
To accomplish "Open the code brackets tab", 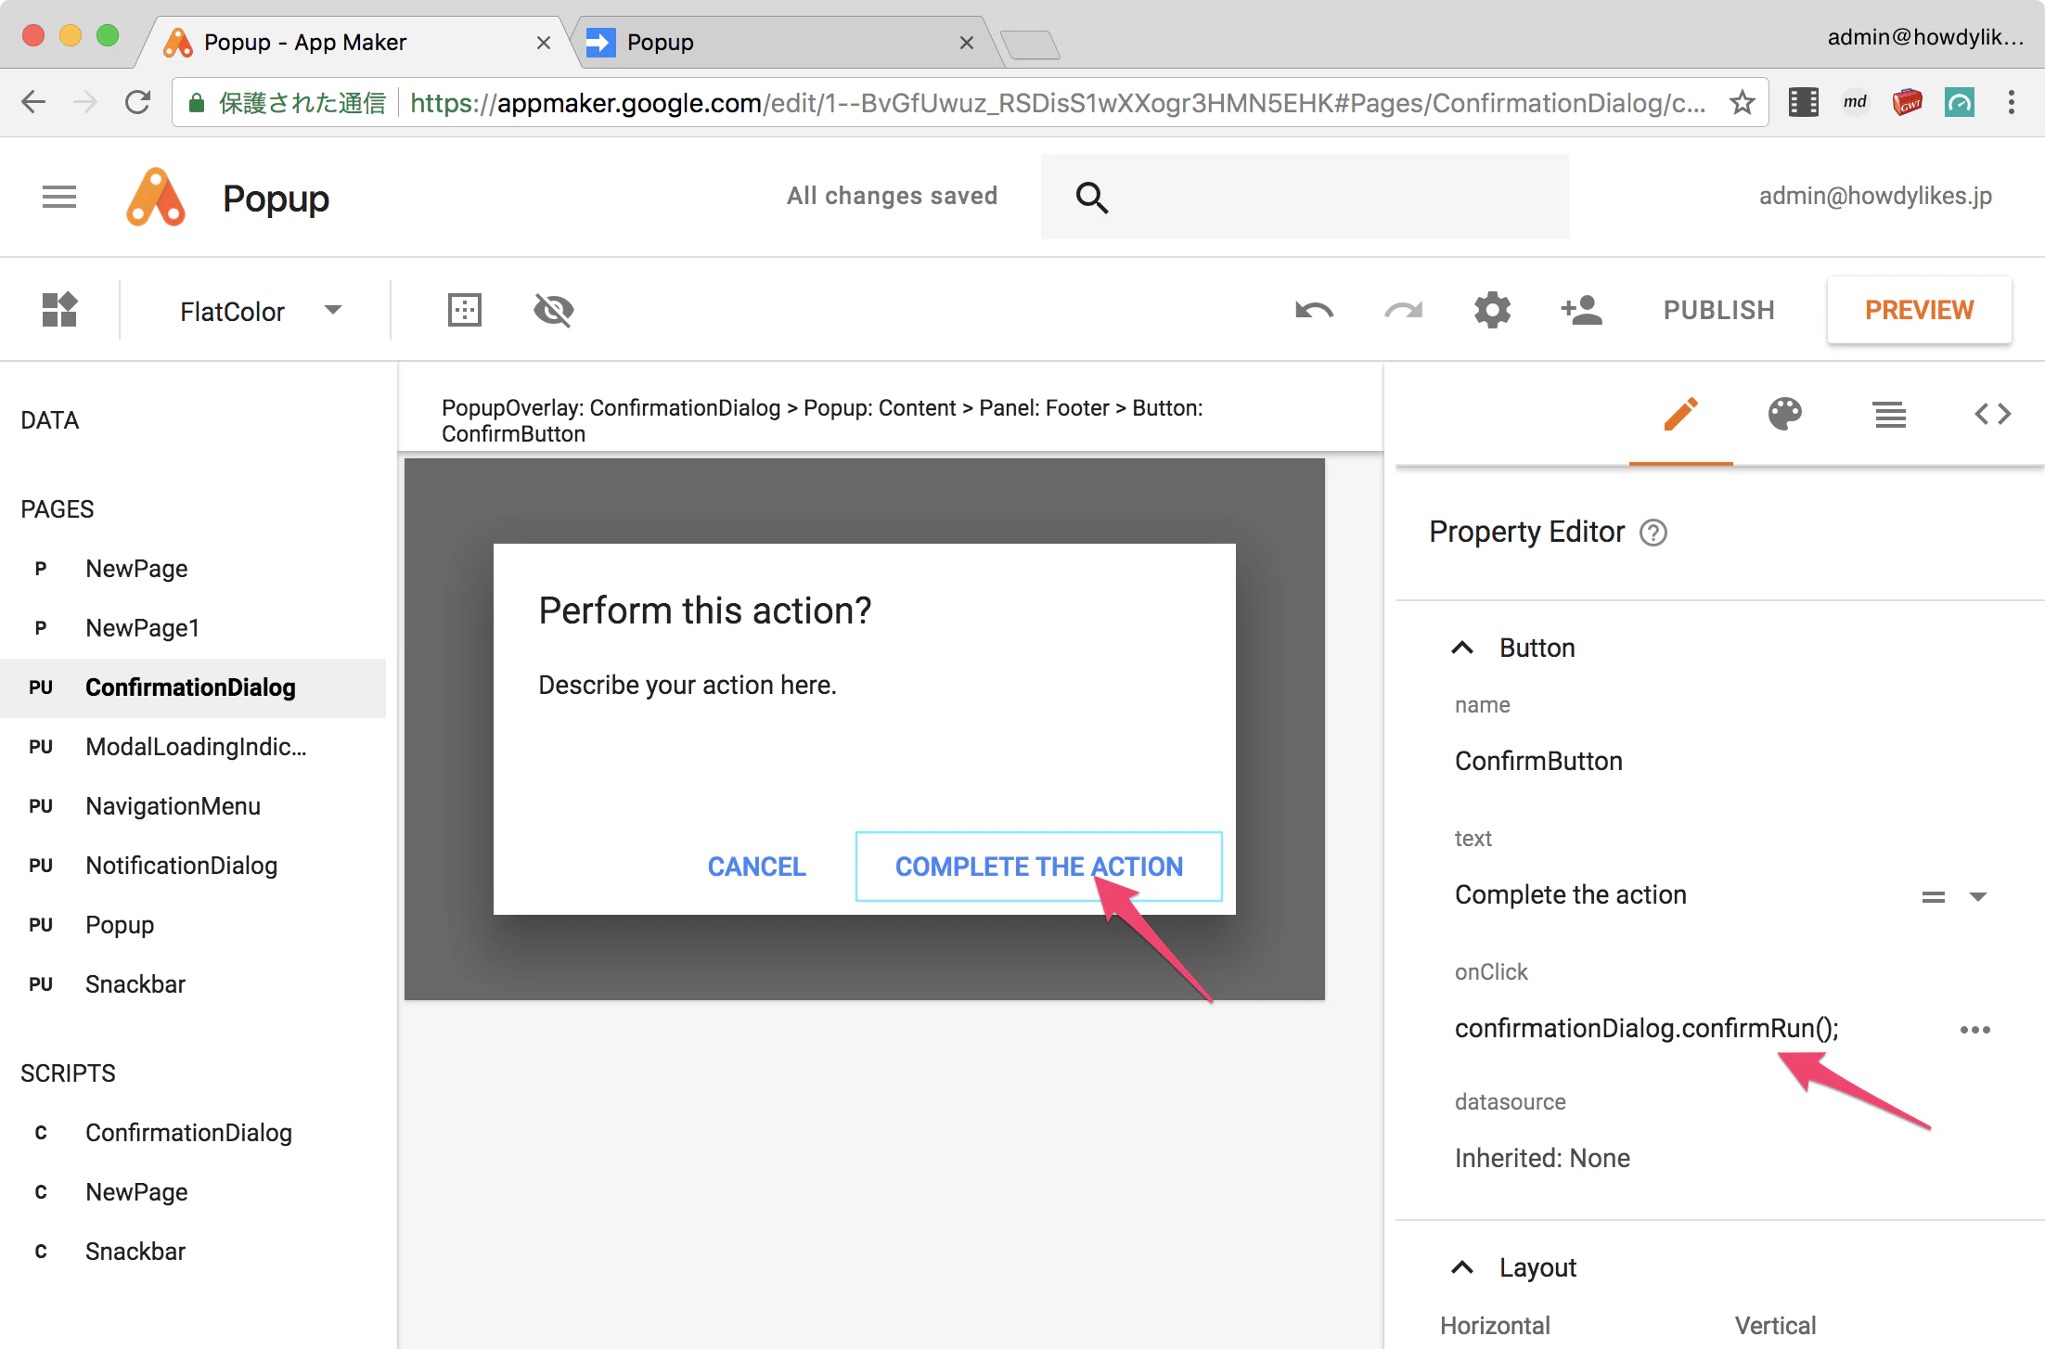I will click(1993, 414).
